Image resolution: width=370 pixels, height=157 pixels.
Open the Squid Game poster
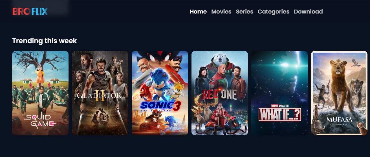40,93
